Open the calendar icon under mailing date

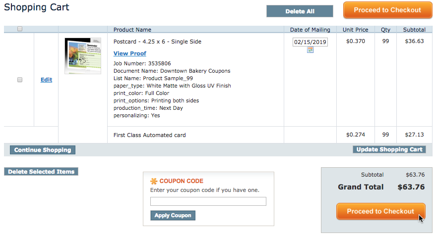click(310, 50)
